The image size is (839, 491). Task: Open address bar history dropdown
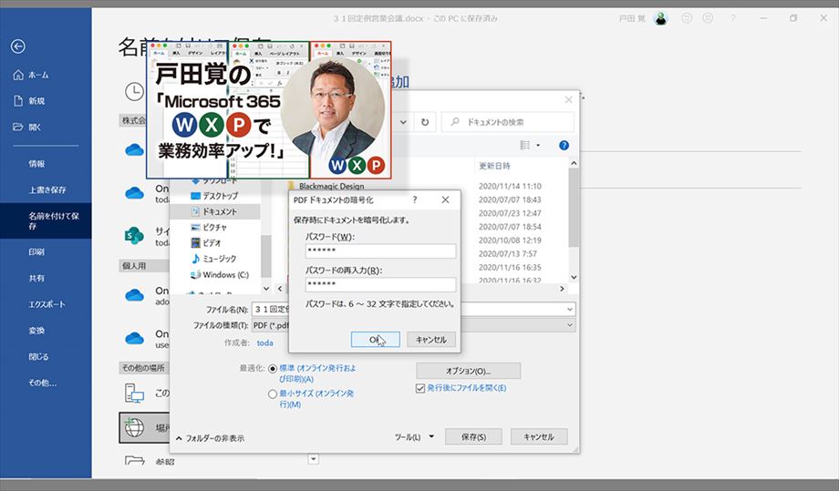pyautogui.click(x=403, y=122)
